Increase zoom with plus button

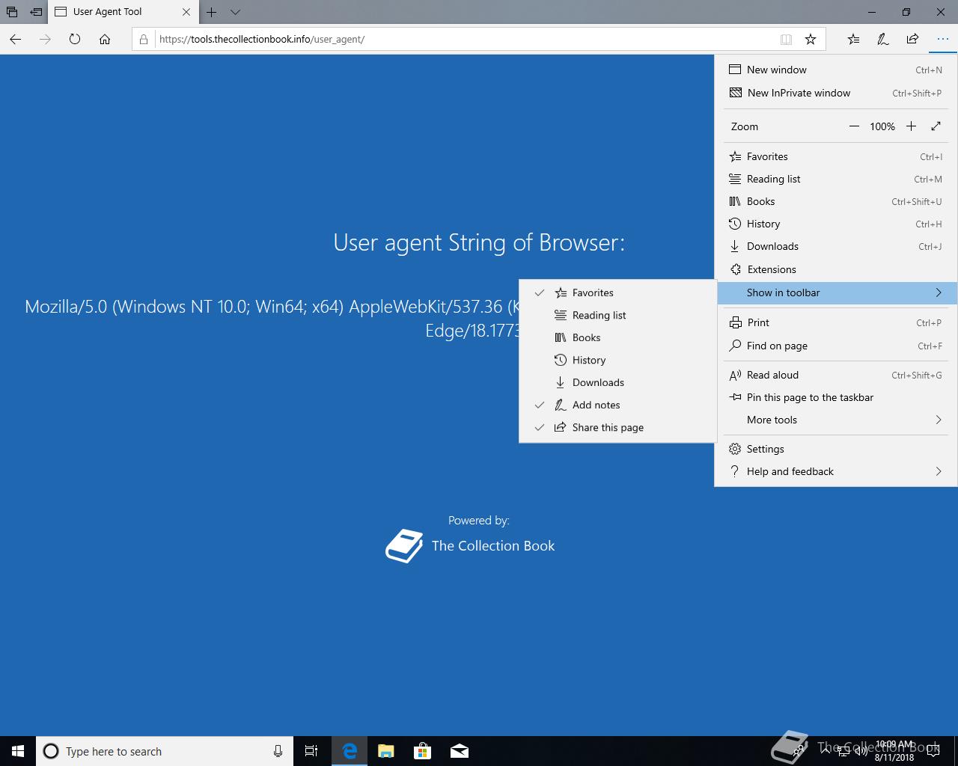tap(911, 126)
